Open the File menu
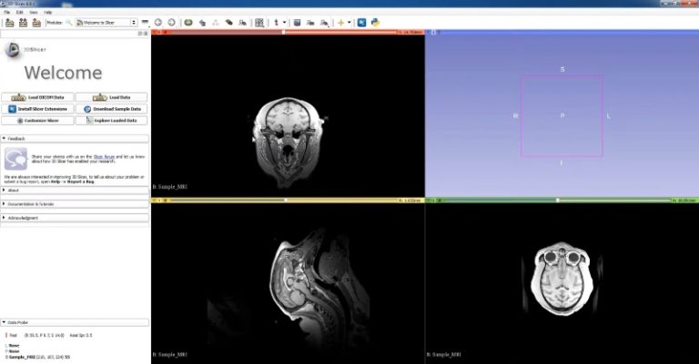Viewport: 699px width, 364px height. pyautogui.click(x=7, y=12)
